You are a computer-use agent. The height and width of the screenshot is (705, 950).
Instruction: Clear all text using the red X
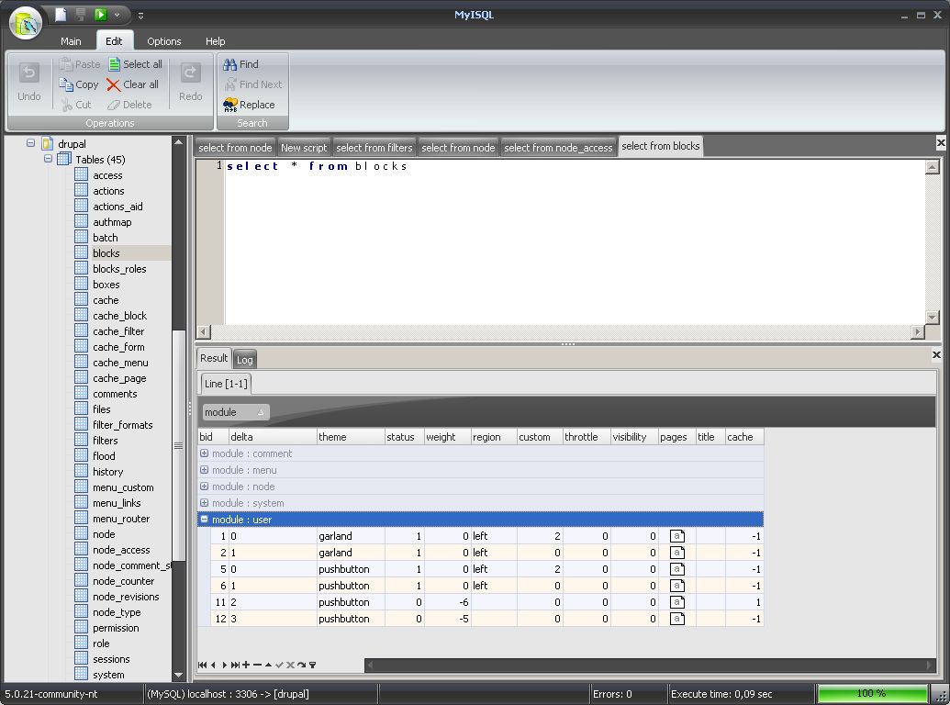(133, 84)
